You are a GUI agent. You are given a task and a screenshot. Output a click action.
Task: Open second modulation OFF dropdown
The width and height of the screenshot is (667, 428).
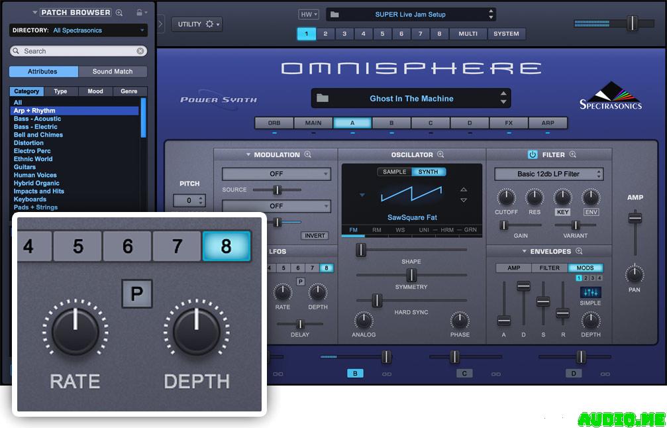tap(276, 206)
